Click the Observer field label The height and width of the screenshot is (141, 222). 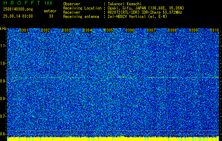(72, 4)
